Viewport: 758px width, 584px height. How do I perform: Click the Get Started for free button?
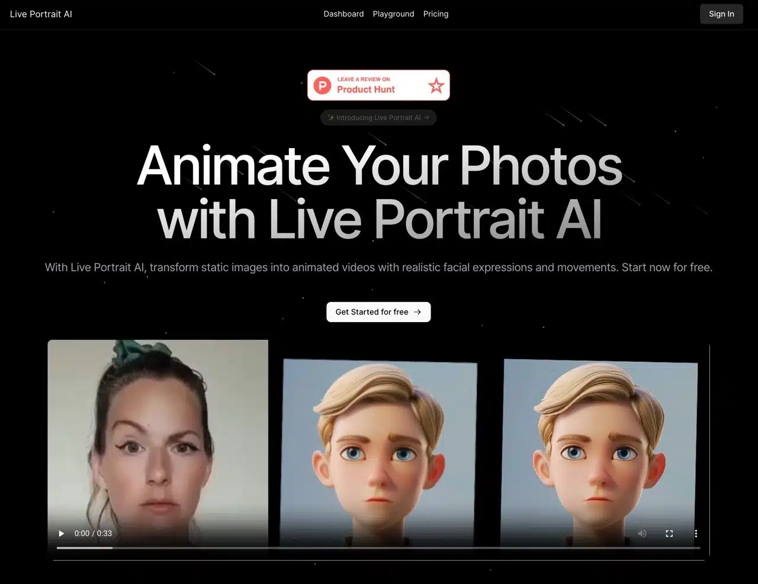tap(378, 312)
